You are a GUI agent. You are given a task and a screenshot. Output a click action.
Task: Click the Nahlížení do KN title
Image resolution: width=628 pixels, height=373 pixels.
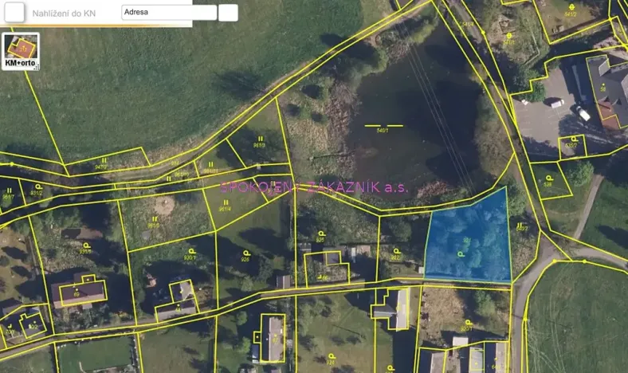[x=64, y=14]
